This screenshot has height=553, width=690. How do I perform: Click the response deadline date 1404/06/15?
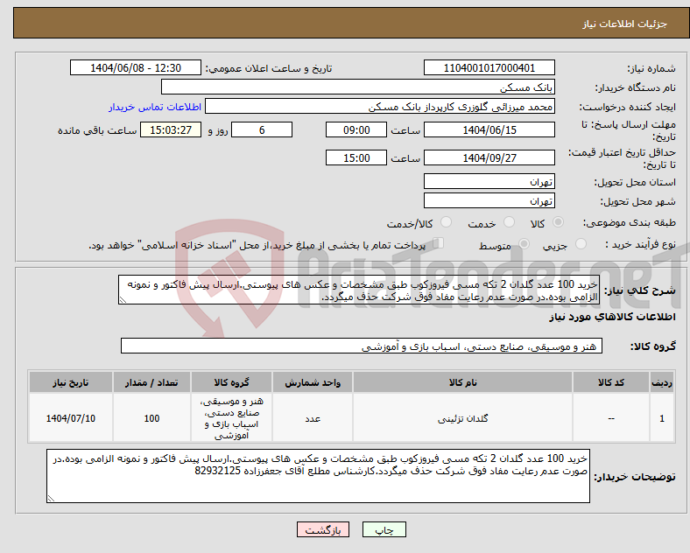(x=489, y=129)
